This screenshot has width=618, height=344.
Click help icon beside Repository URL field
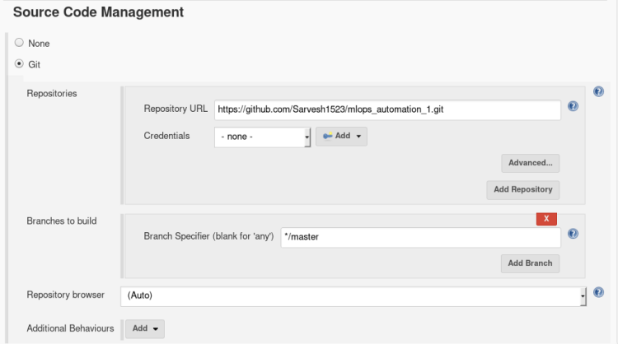[x=573, y=106]
